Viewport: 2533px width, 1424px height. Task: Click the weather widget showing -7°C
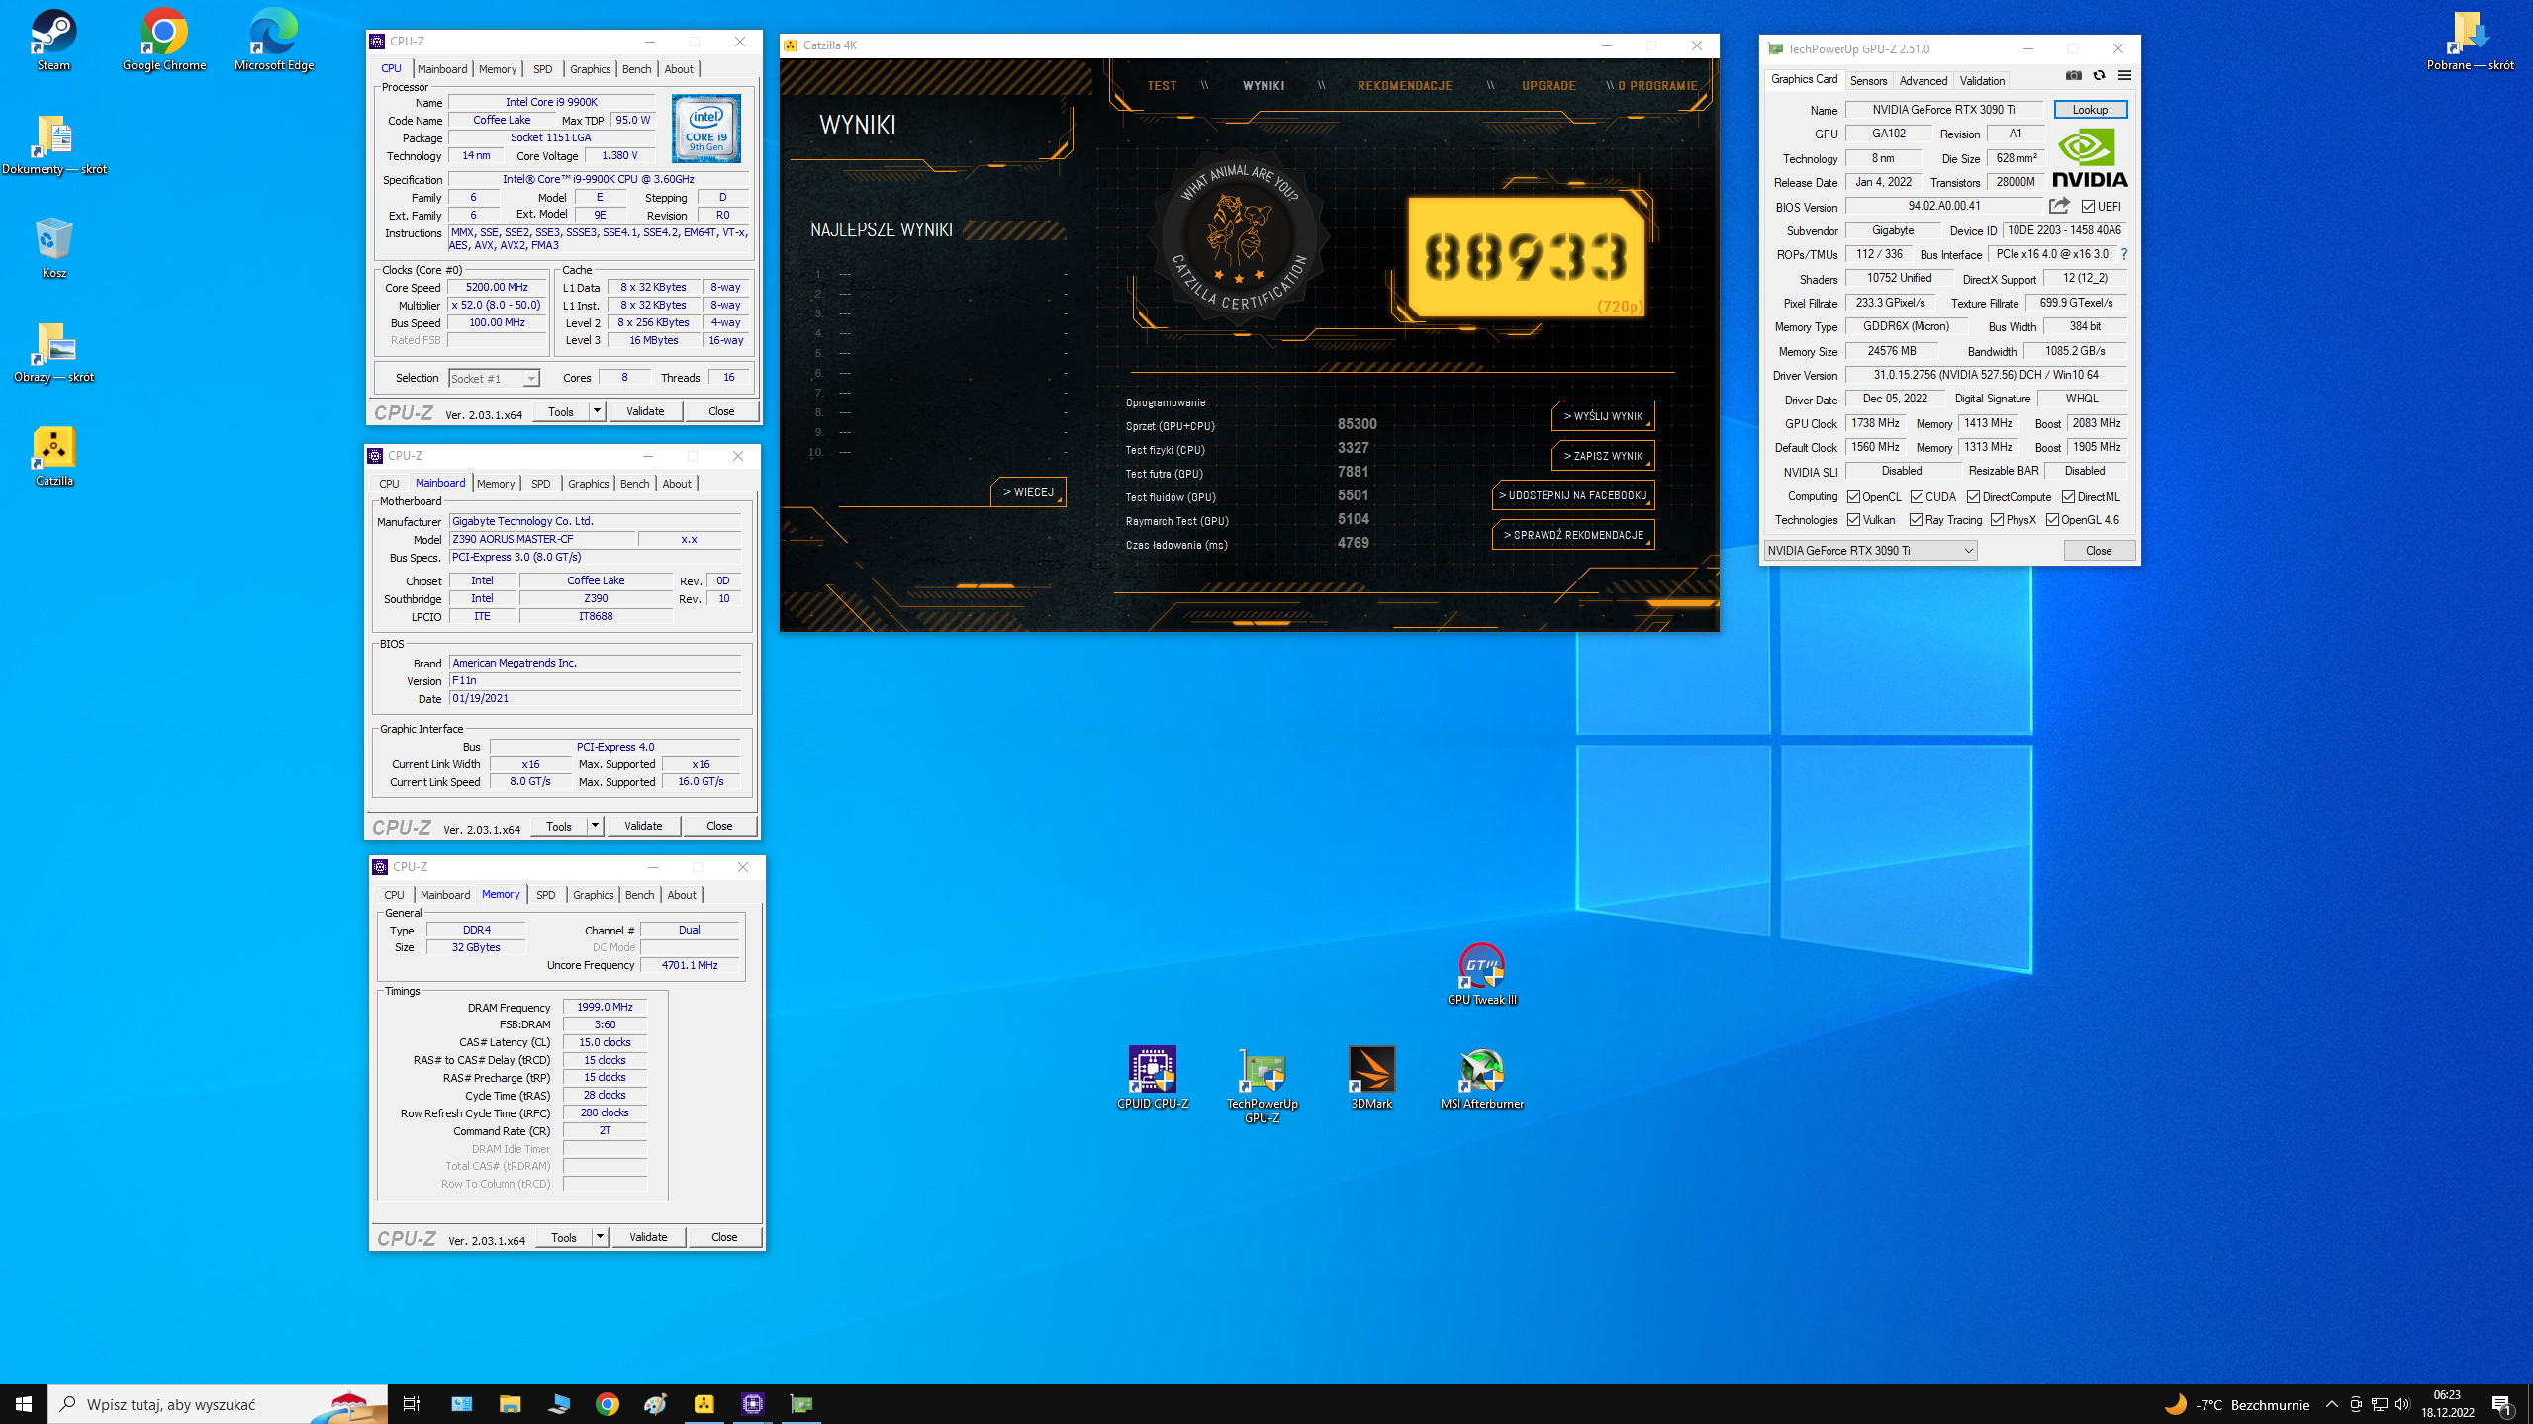2236,1404
